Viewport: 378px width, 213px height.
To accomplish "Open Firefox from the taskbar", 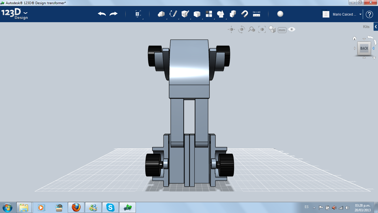I will click(76, 207).
